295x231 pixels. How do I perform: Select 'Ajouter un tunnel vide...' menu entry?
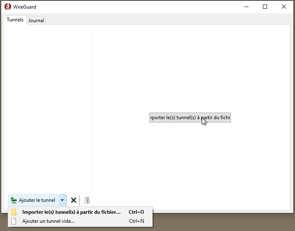pos(48,221)
